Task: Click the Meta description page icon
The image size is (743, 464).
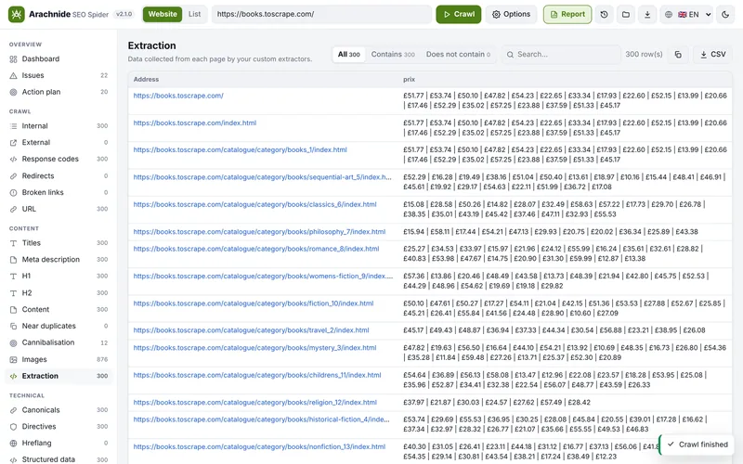Action: 13,260
